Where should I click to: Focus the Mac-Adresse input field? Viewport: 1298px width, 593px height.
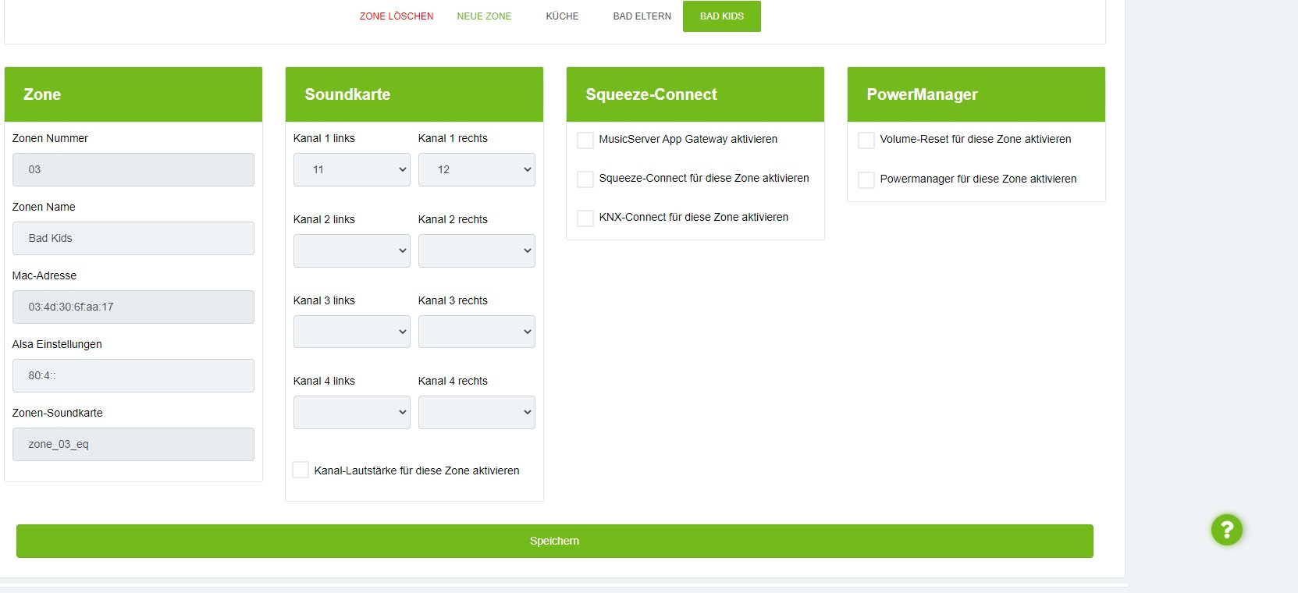tap(133, 307)
